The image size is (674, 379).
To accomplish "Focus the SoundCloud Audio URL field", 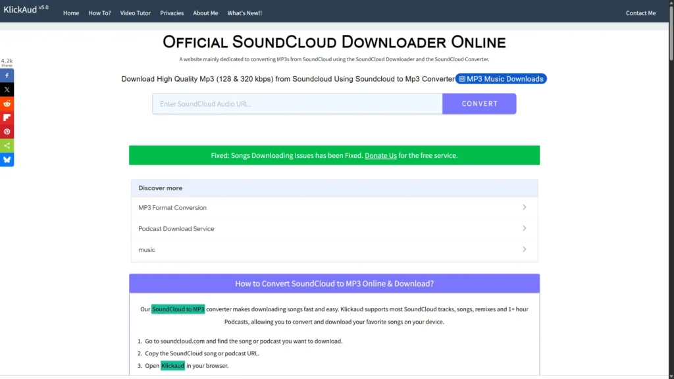I will [x=298, y=103].
